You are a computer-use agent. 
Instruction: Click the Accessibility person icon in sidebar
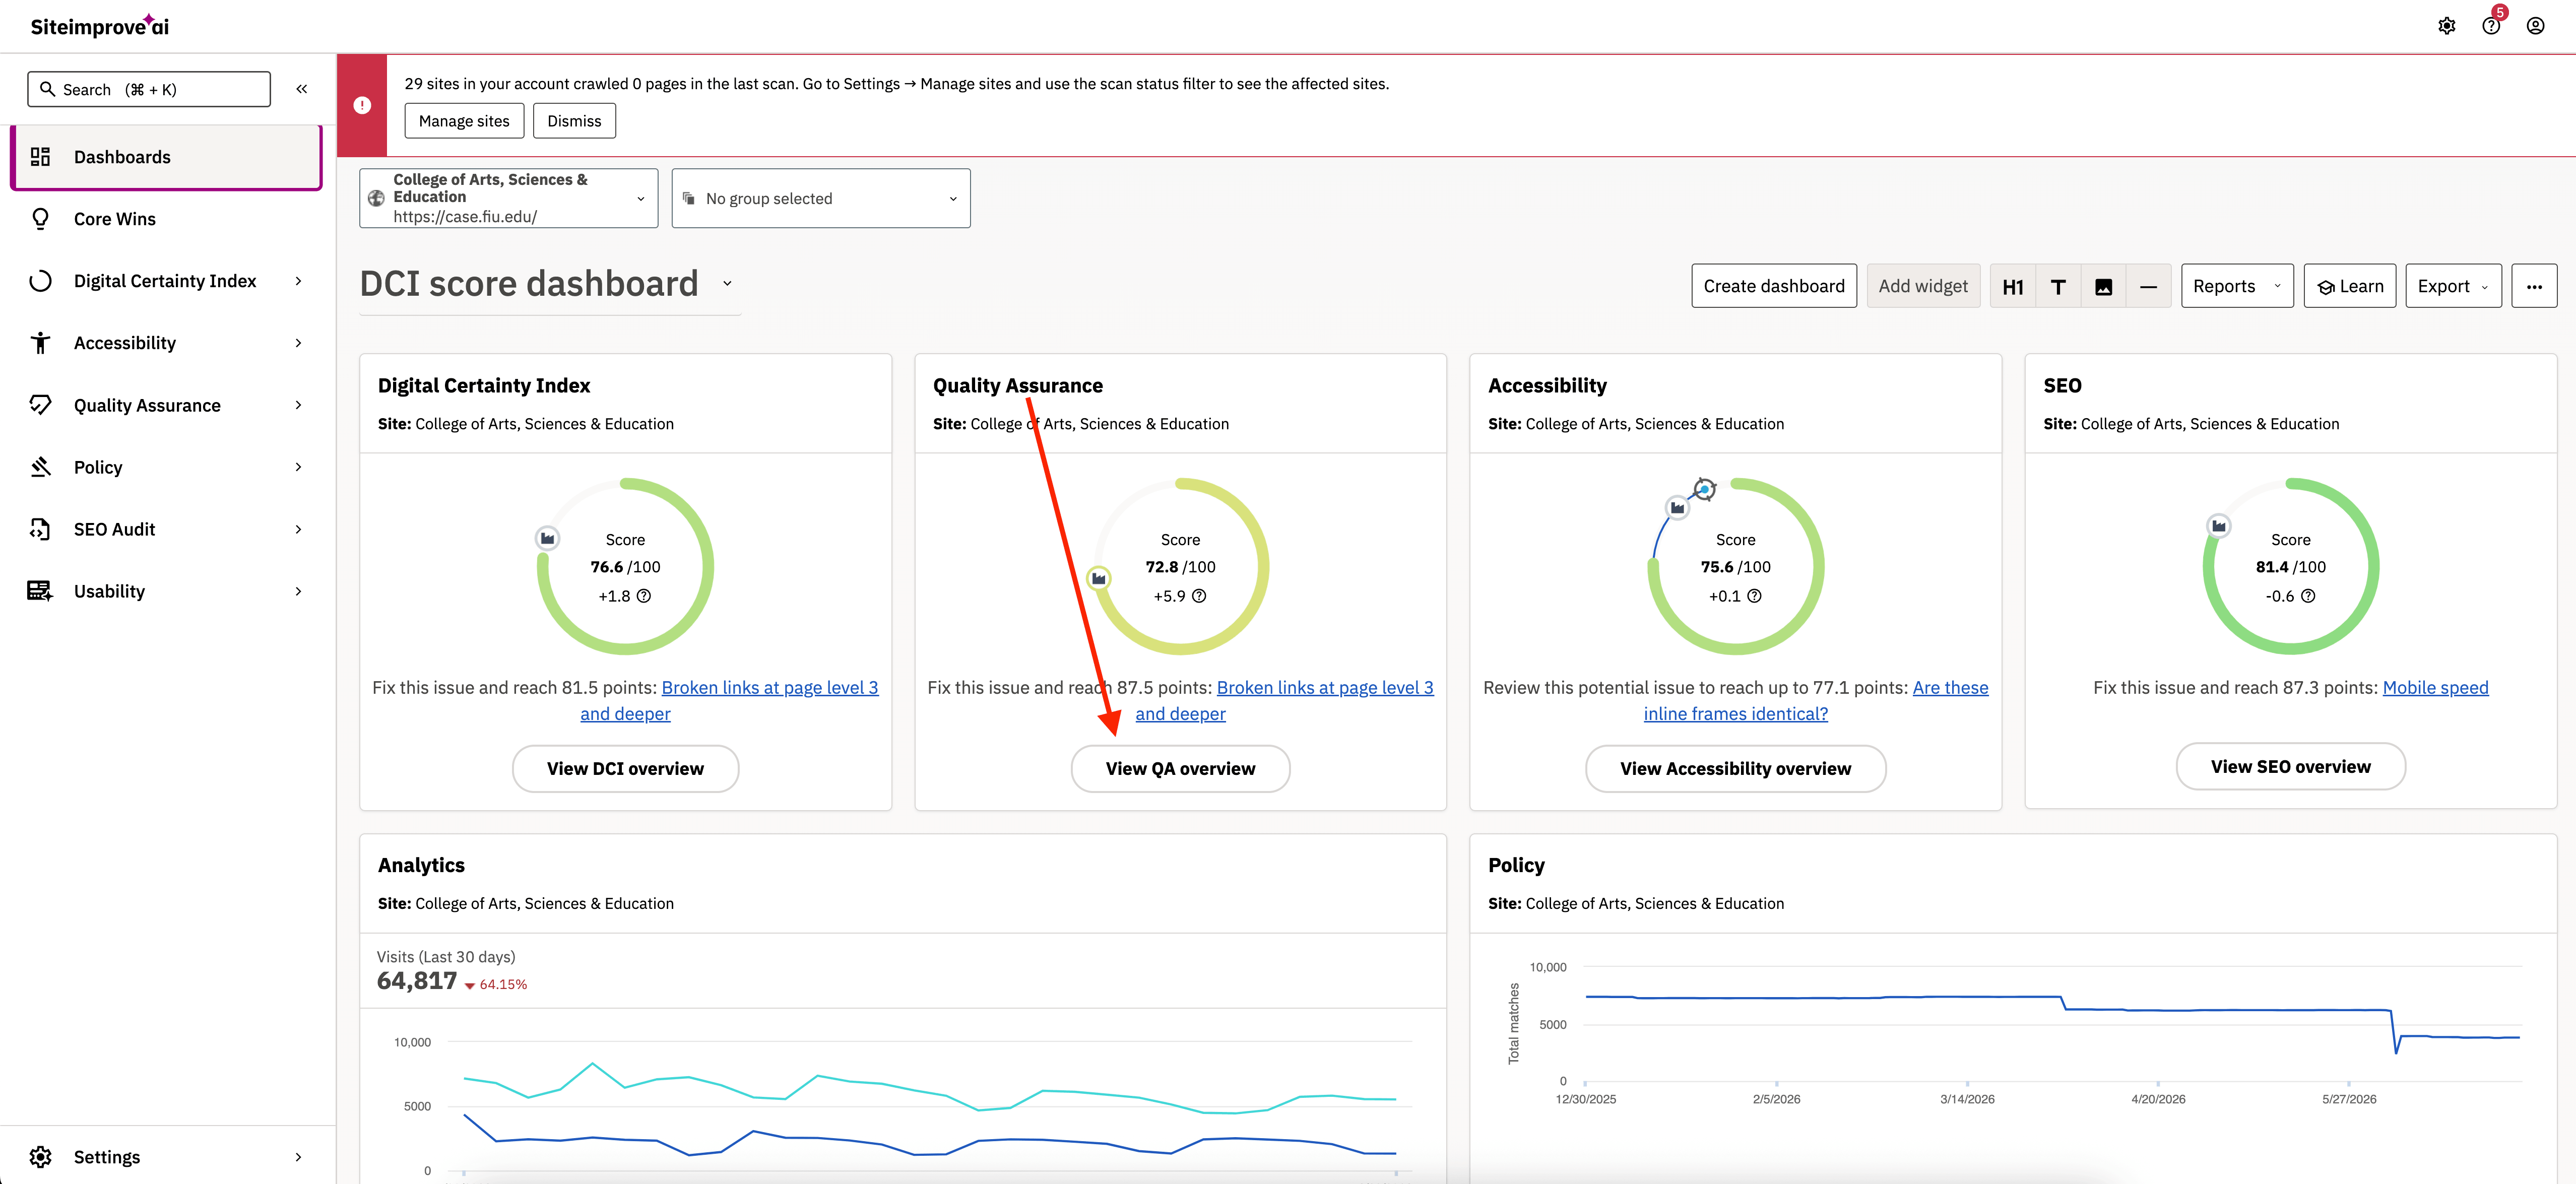[40, 343]
